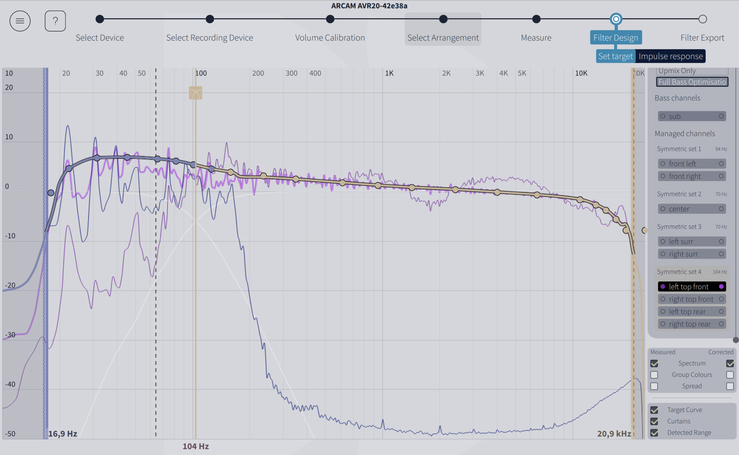Select the right top rear channel

click(x=692, y=324)
